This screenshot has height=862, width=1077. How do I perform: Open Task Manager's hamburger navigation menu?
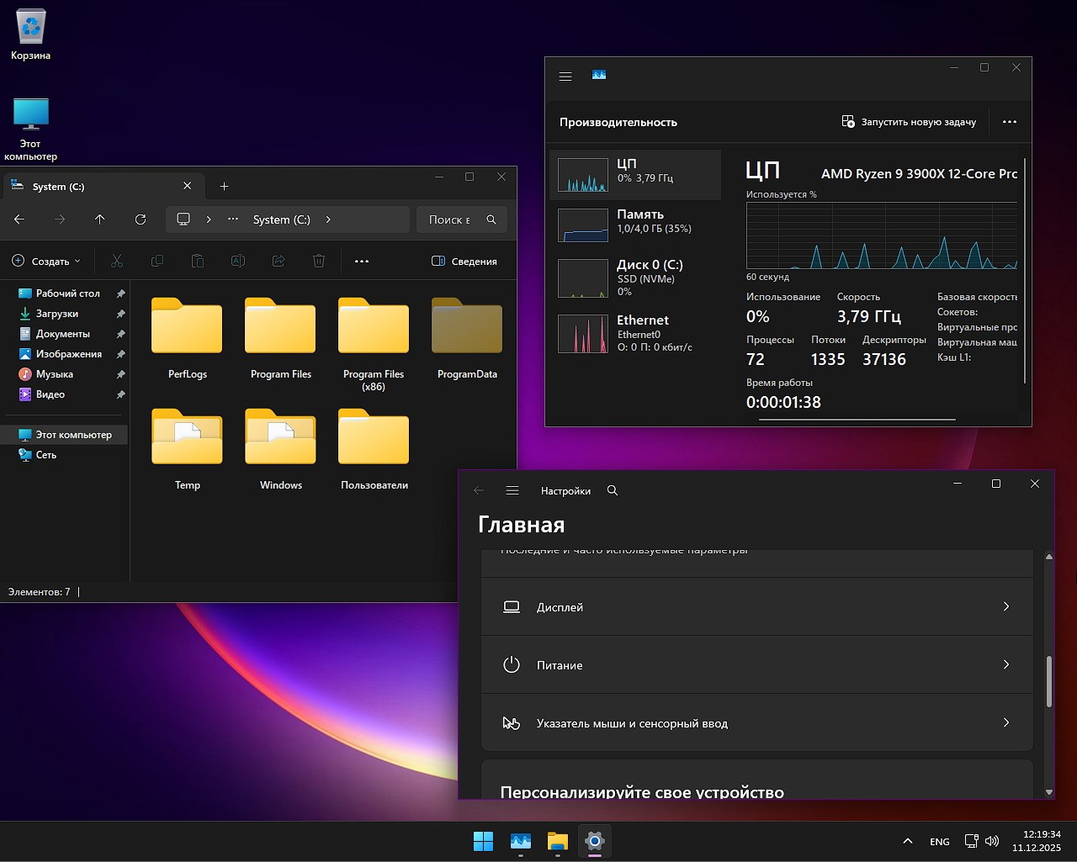565,76
